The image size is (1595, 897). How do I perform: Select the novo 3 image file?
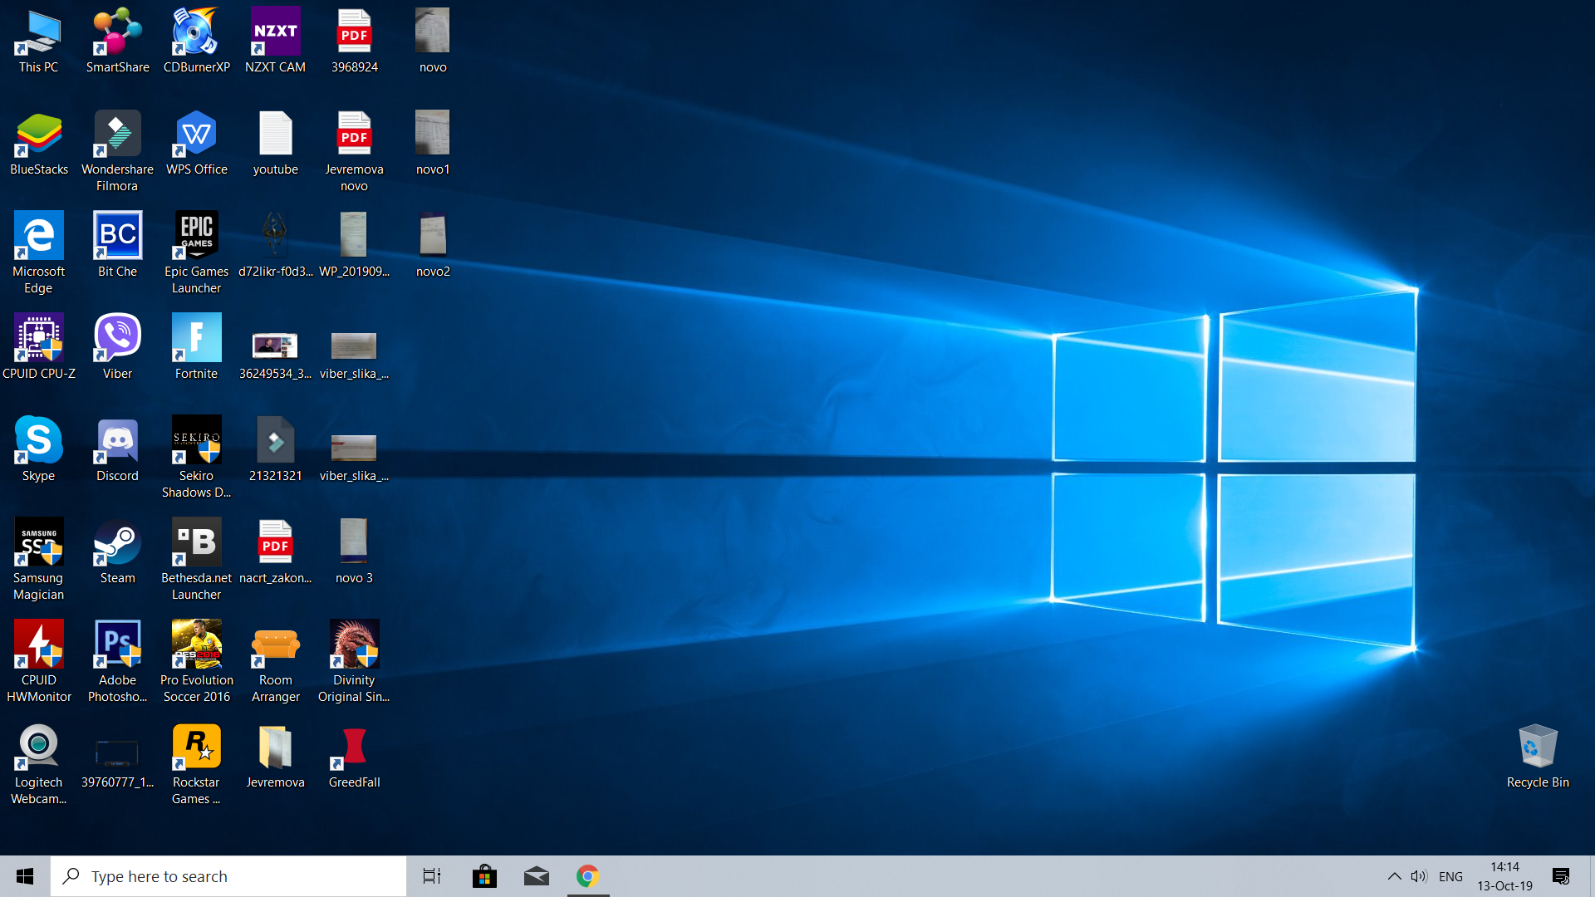354,552
